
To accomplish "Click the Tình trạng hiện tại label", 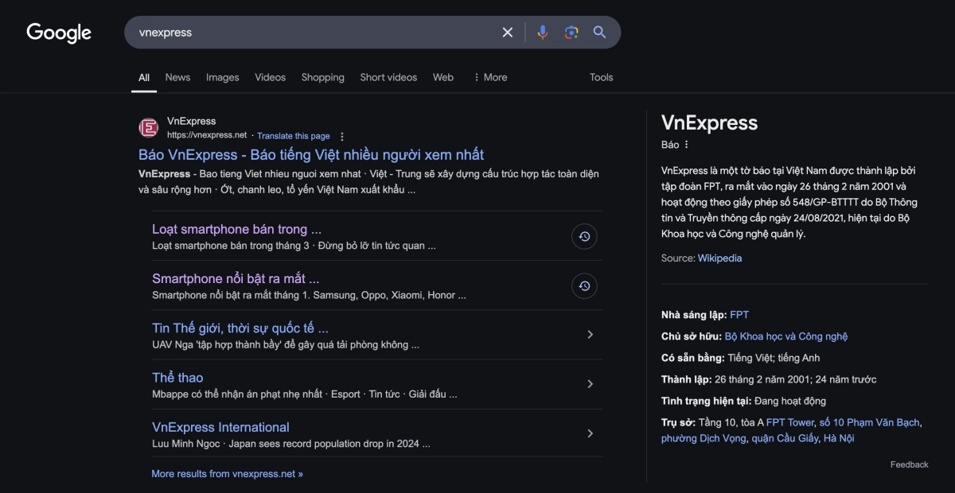I will (x=704, y=401).
